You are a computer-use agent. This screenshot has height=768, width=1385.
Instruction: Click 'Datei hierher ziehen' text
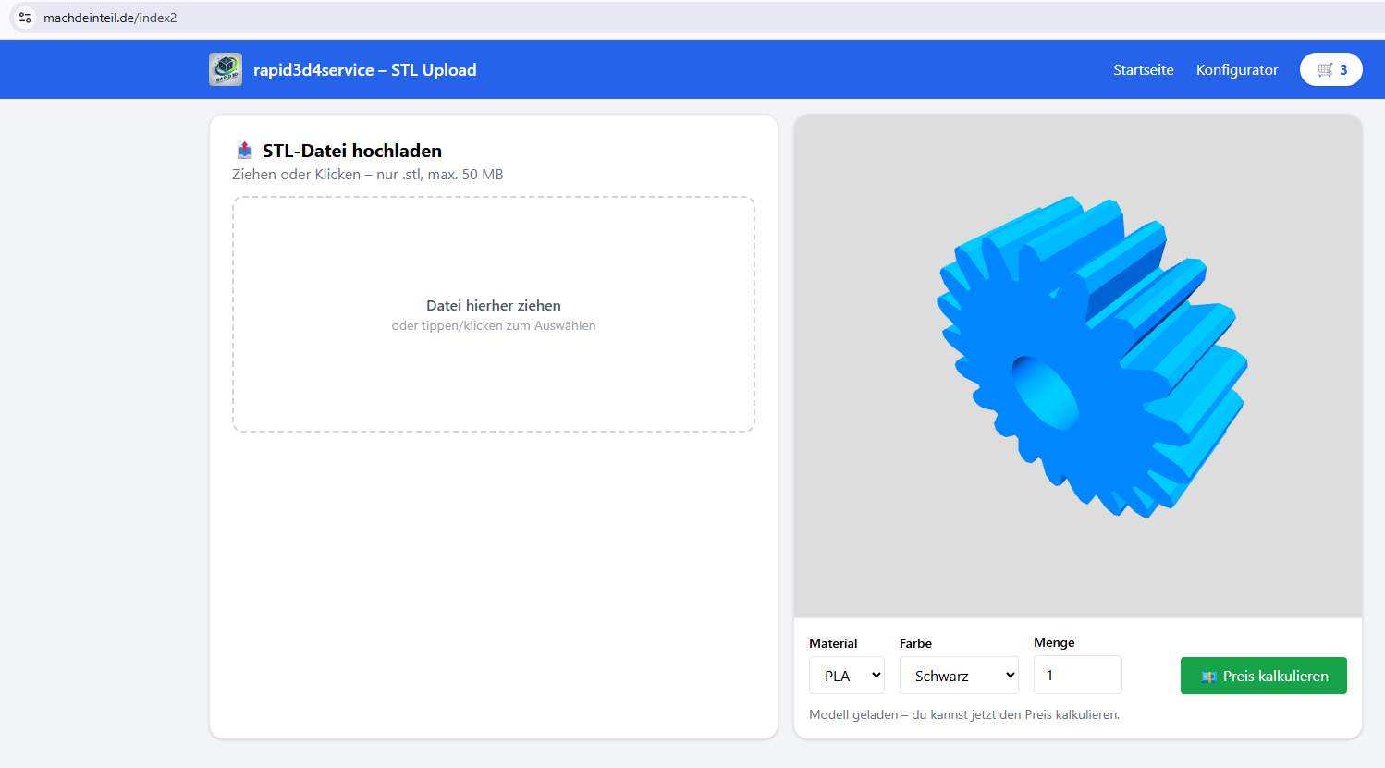coord(494,305)
